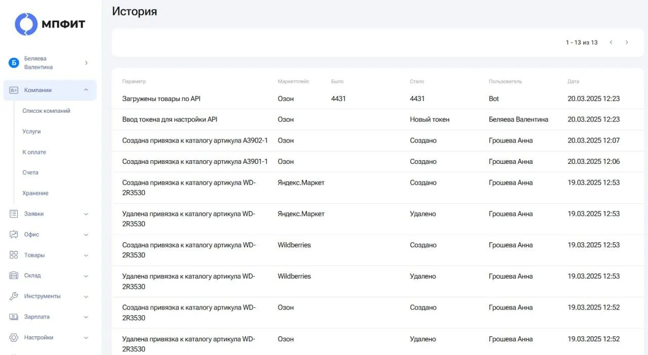Open Услуги submenu item
Viewport: 648px width, 355px height.
click(31, 131)
